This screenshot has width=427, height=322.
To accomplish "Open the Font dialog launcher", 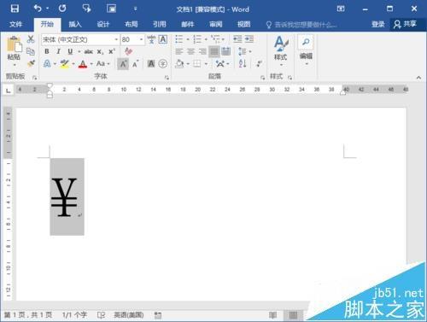I will [167, 78].
